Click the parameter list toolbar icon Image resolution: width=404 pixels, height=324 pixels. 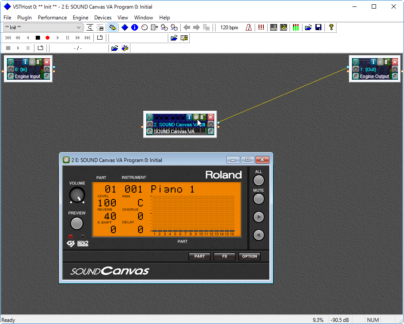tap(154, 27)
